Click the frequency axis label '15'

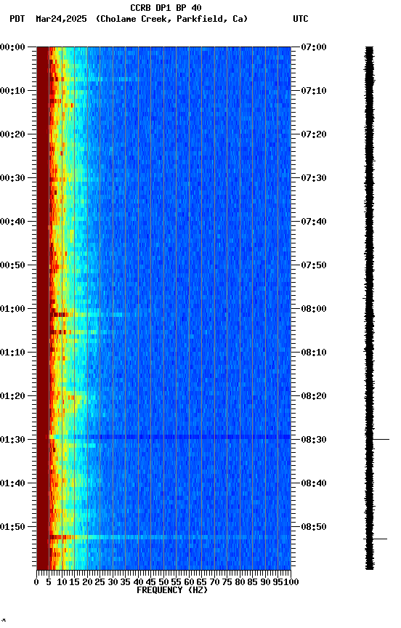pyautogui.click(x=74, y=582)
